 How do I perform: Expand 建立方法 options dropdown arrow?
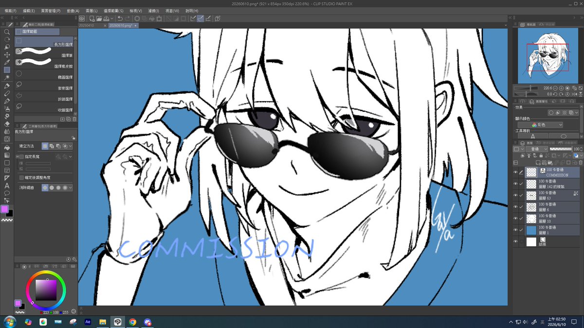coord(71,146)
